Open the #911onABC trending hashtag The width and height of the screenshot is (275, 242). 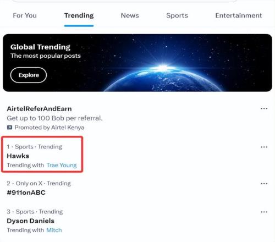[26, 193]
